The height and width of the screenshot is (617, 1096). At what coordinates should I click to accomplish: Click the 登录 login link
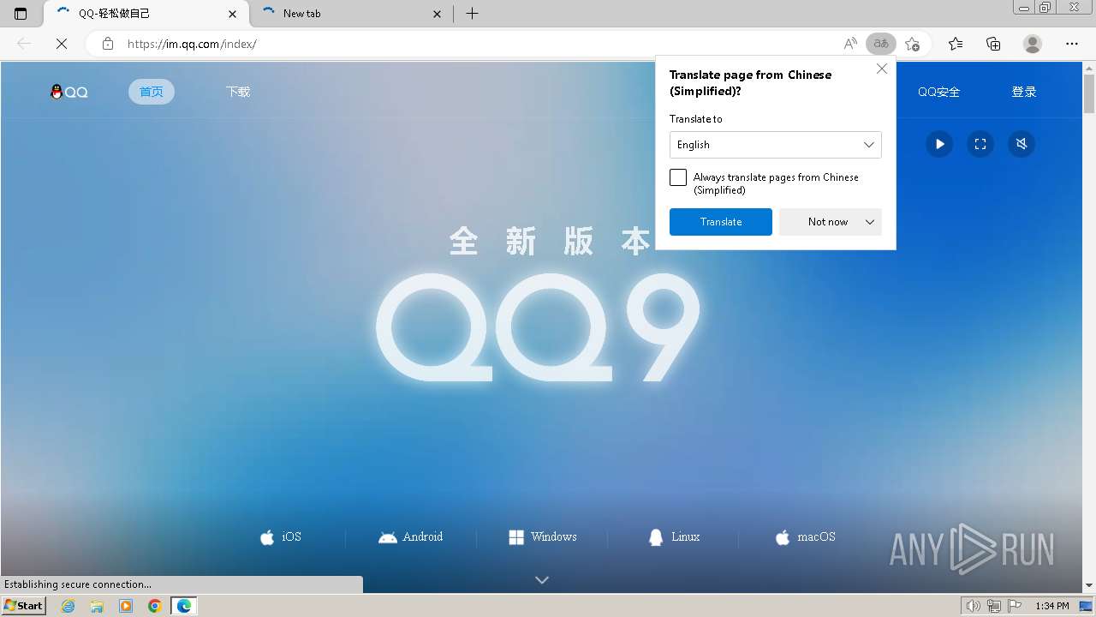1024,92
